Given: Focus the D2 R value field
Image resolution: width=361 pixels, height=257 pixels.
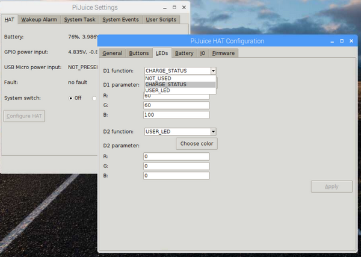Looking at the screenshot, I should (176, 156).
